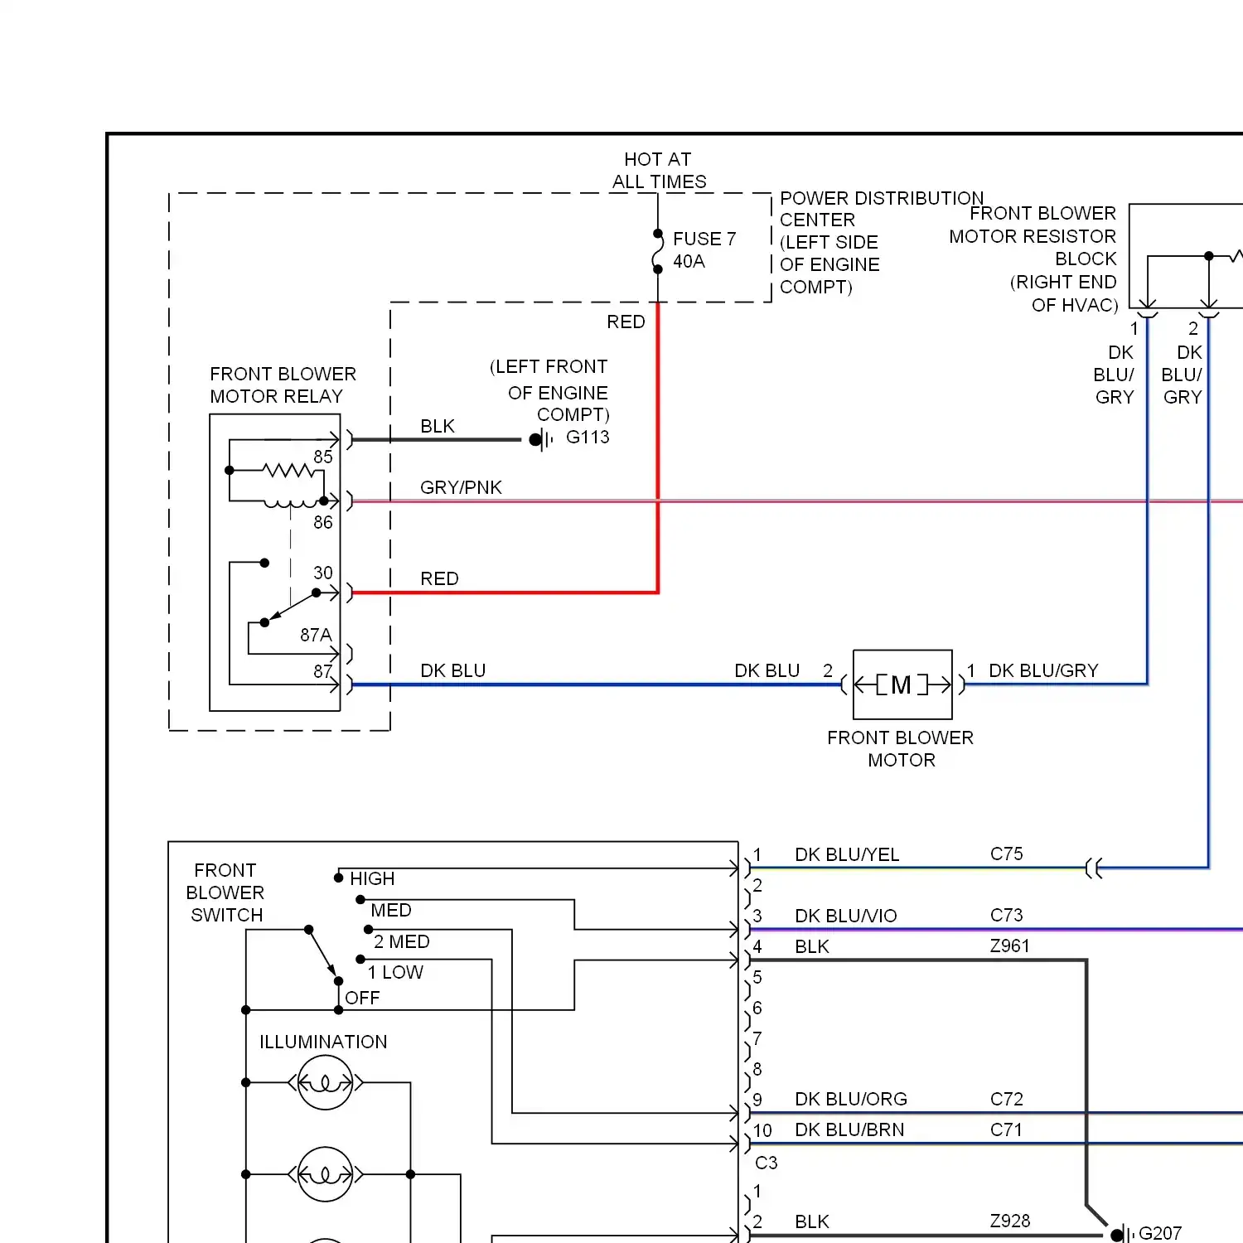The height and width of the screenshot is (1243, 1243).
Task: Click the relay terminal '85' label
Action: click(x=323, y=457)
